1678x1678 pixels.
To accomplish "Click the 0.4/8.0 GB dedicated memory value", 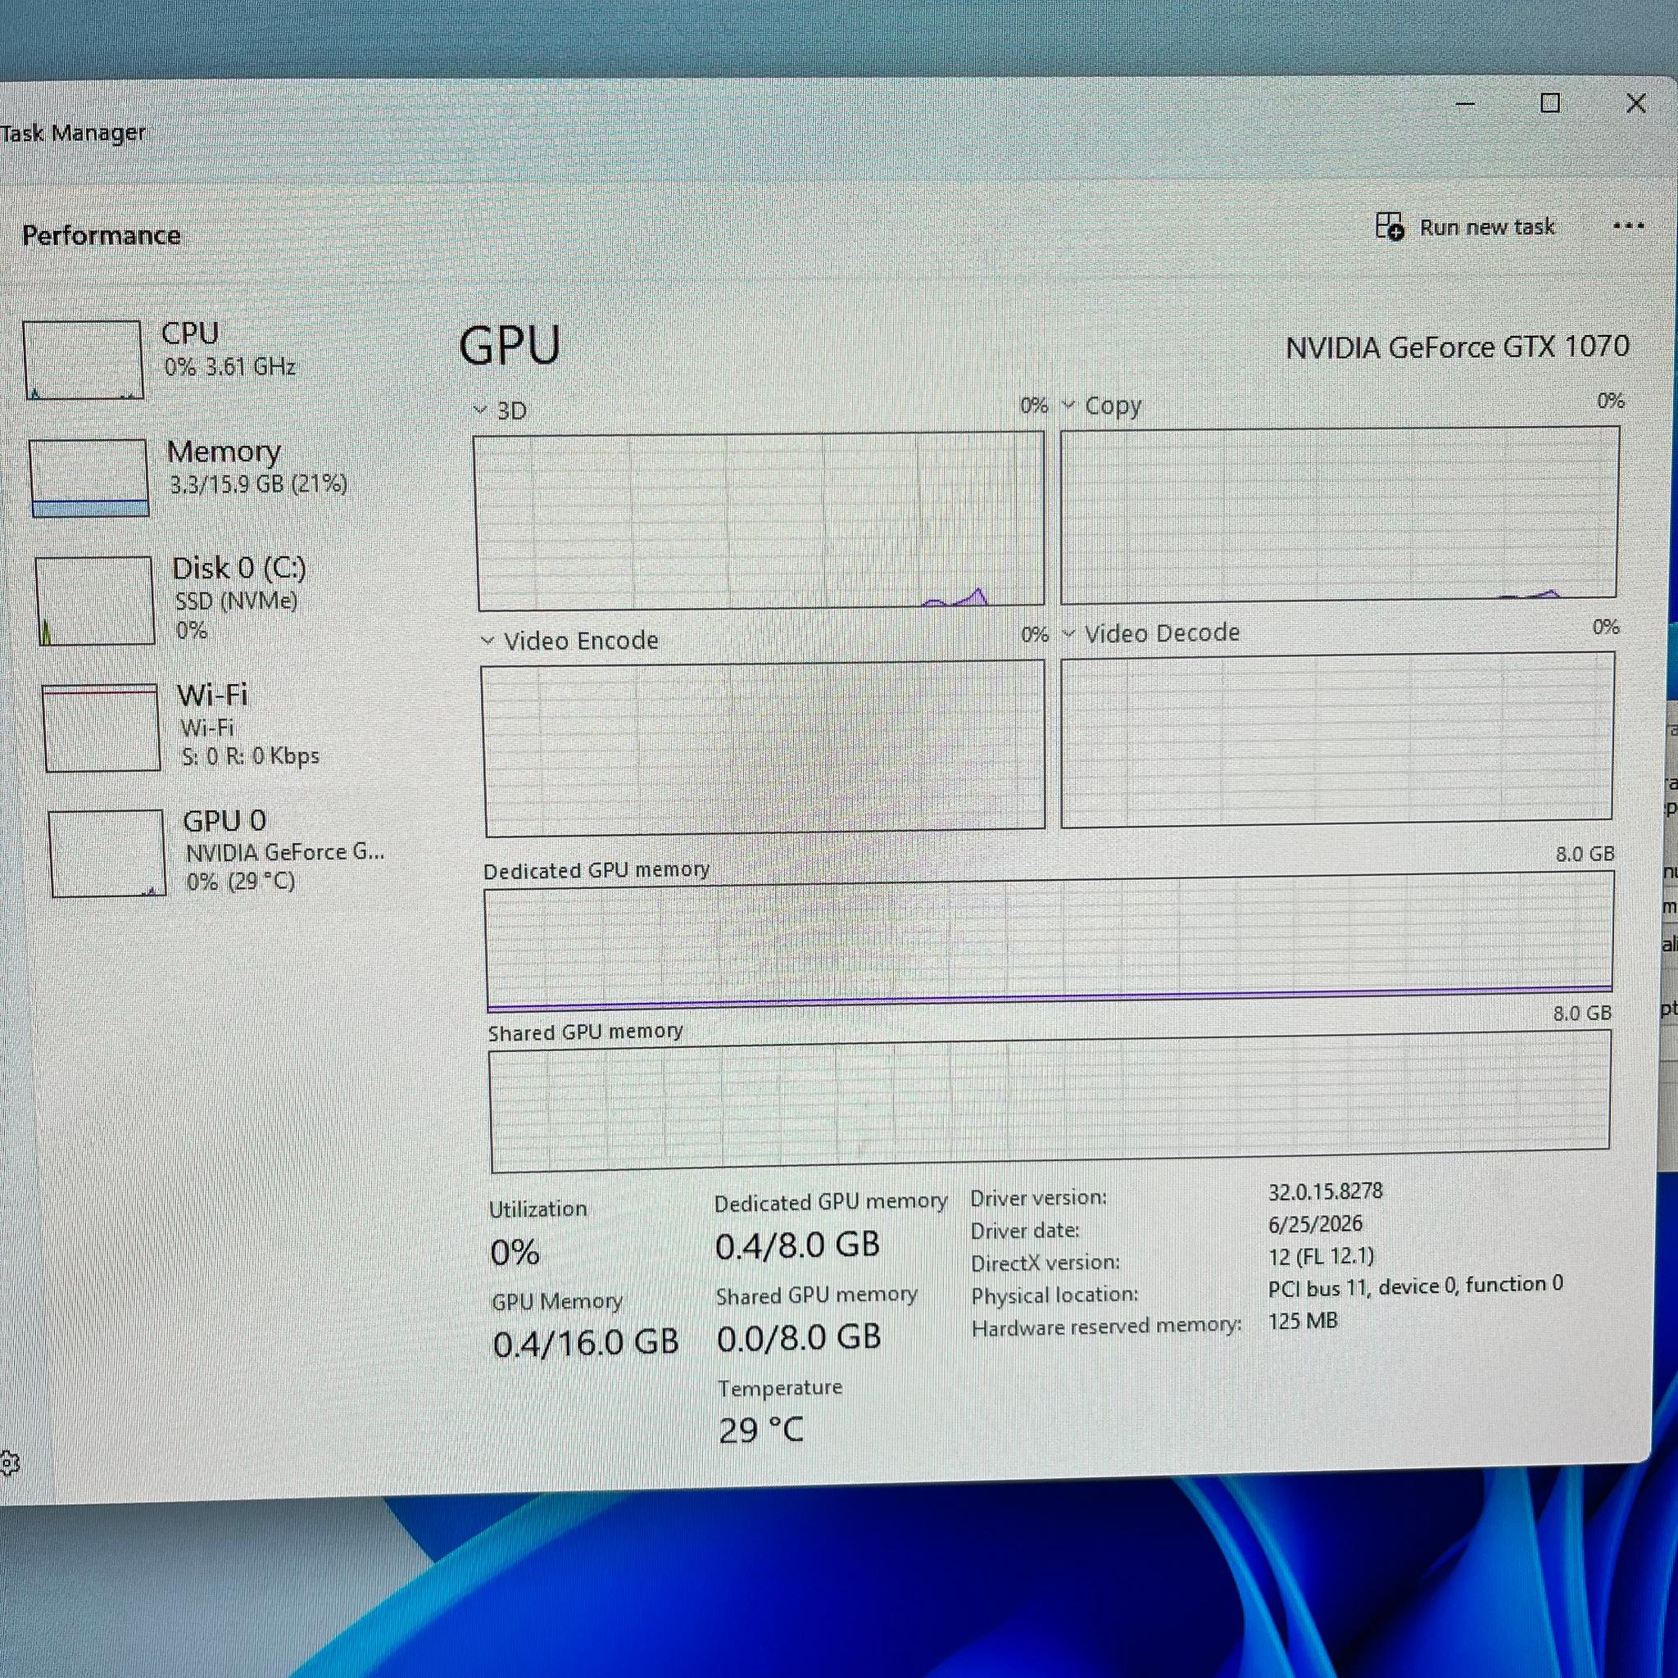I will (797, 1245).
